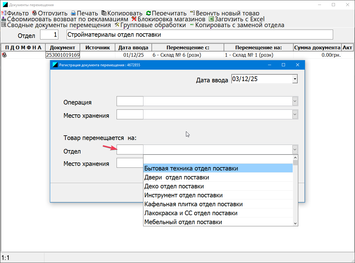This screenshot has width=355, height=263.
Task: Select Мебельный отдел поставки option
Action: (x=218, y=222)
